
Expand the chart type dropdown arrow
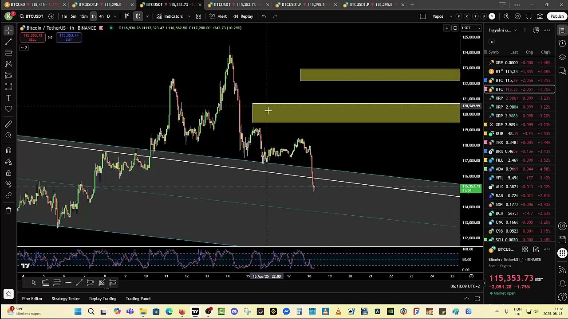[147, 16]
